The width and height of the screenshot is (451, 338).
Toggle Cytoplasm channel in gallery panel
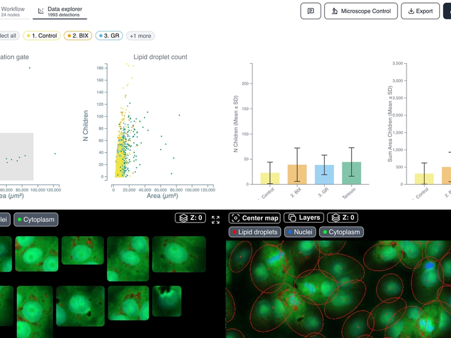[x=36, y=220]
